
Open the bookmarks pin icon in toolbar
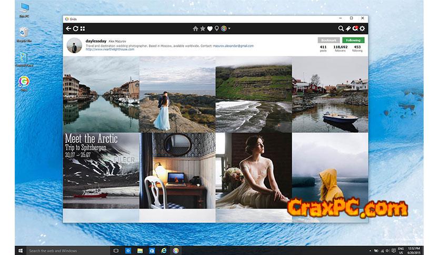(348, 28)
